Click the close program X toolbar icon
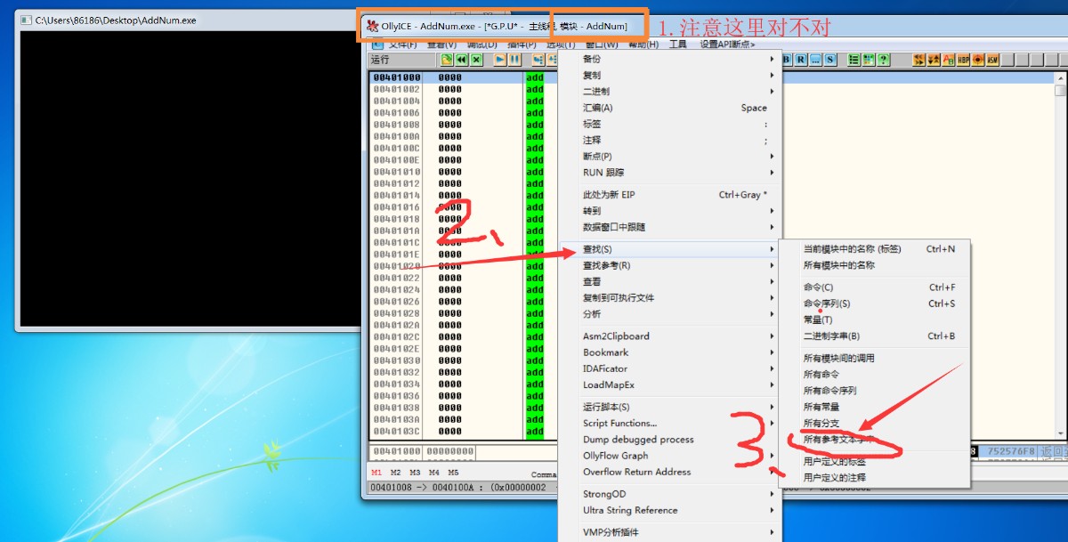The height and width of the screenshot is (542, 1068). coord(476,60)
